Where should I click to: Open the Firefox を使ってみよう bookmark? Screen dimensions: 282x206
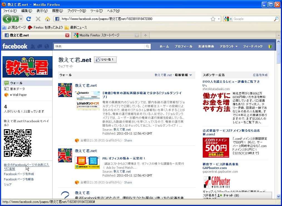coord(45,28)
